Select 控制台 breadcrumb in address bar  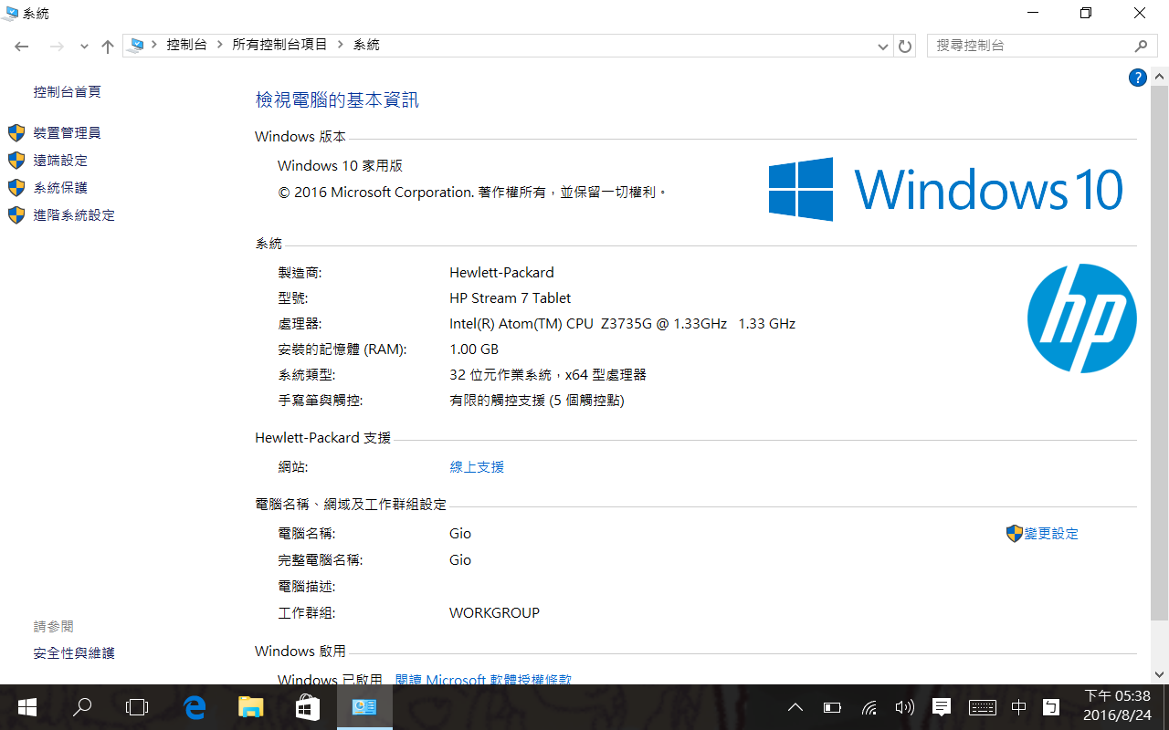[x=186, y=45]
